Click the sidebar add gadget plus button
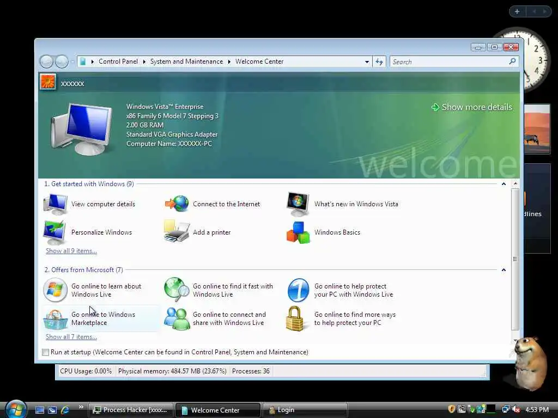558x418 pixels. pos(517,12)
